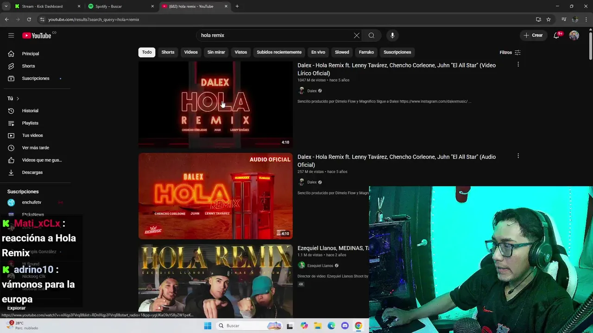Open the Audio Oficial video title link
The height and width of the screenshot is (333, 593).
click(397, 161)
